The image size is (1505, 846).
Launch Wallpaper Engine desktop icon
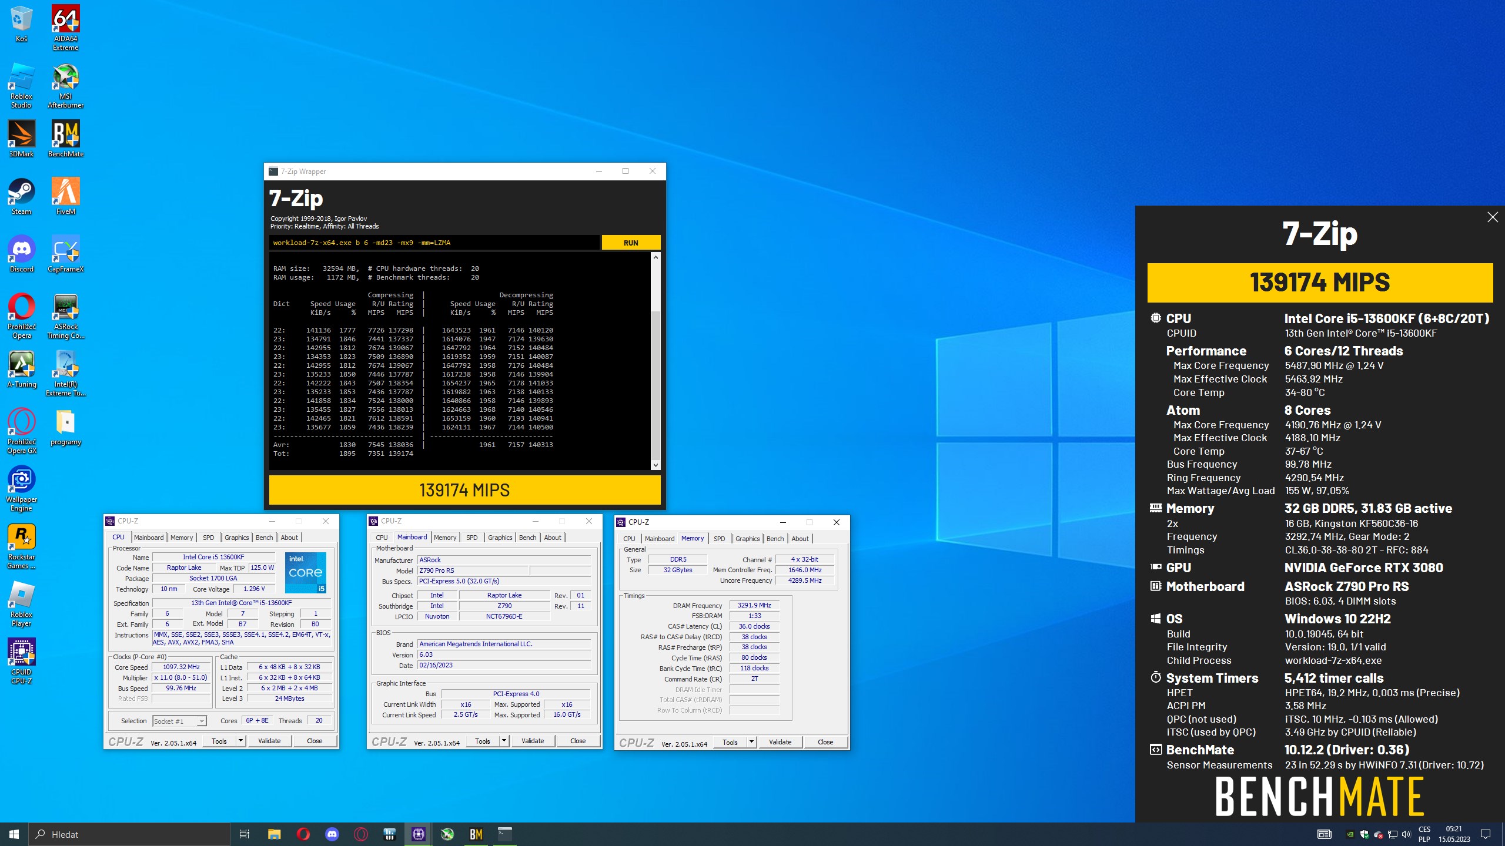tap(21, 489)
